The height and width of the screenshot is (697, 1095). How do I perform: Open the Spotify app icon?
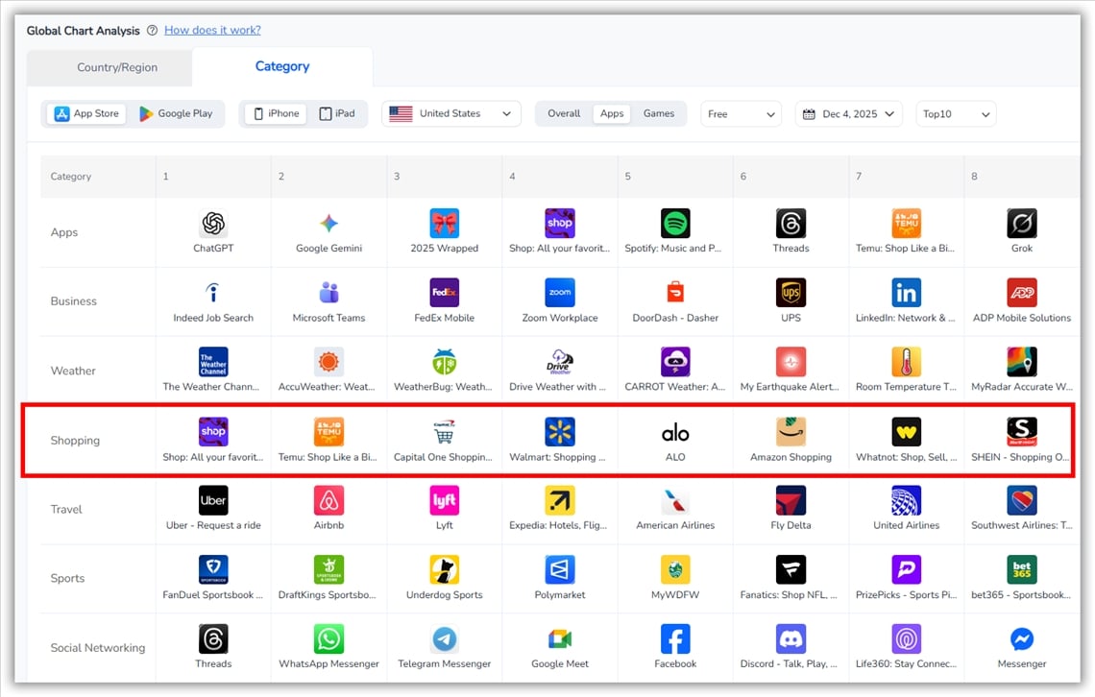click(x=675, y=224)
